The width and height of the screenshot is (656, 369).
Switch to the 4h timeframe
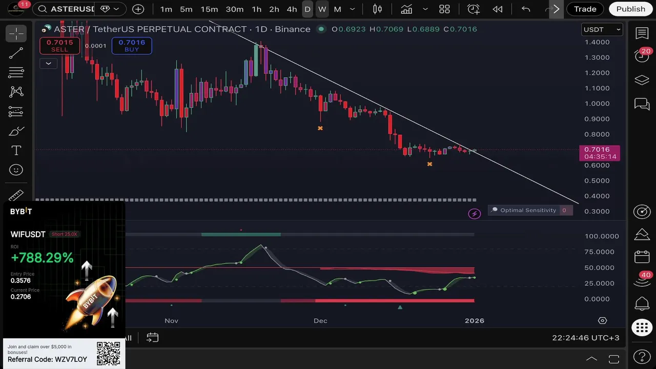[x=292, y=9]
